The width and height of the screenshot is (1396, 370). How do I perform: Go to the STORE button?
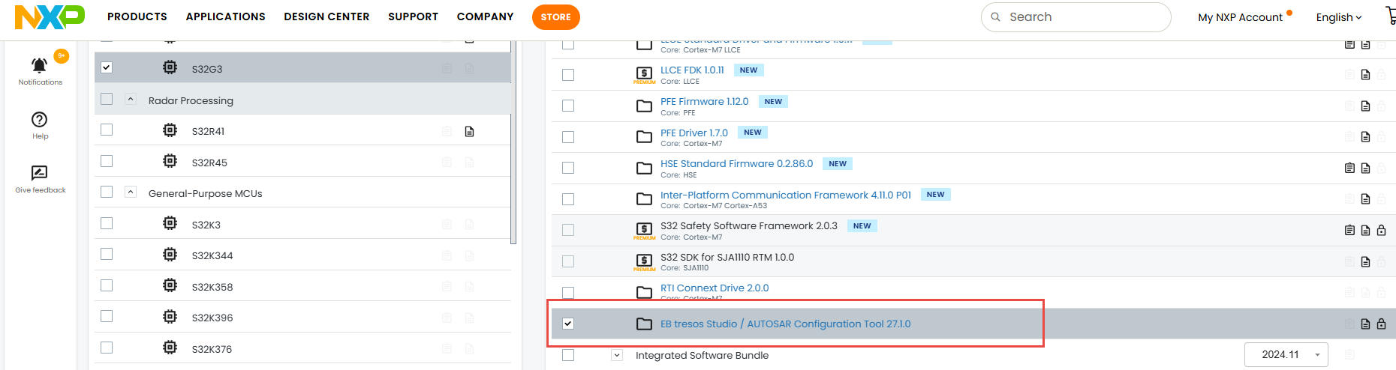tap(555, 16)
